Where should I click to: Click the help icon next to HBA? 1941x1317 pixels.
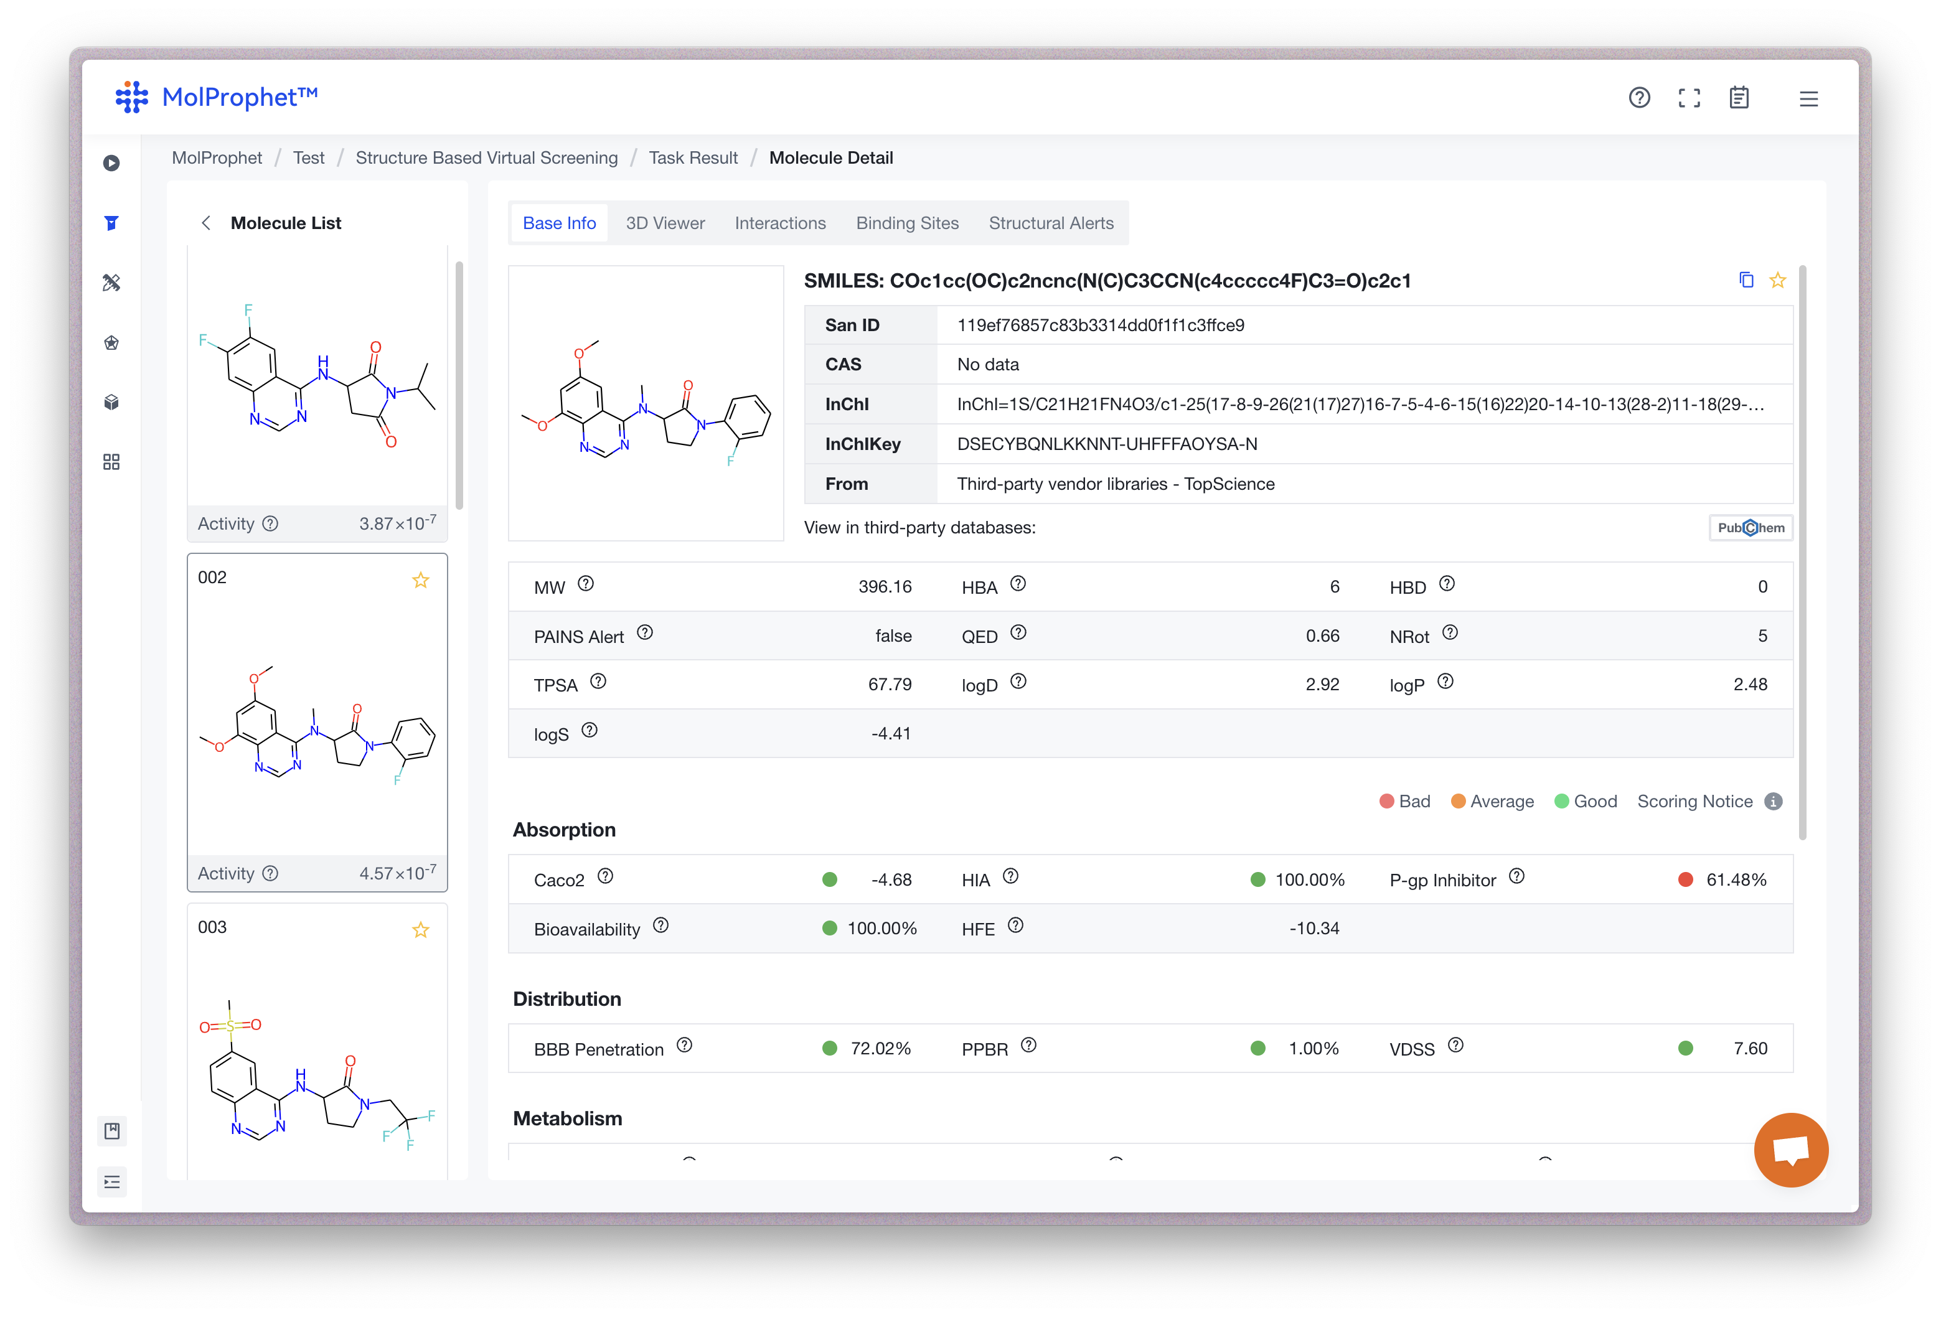tap(1018, 584)
